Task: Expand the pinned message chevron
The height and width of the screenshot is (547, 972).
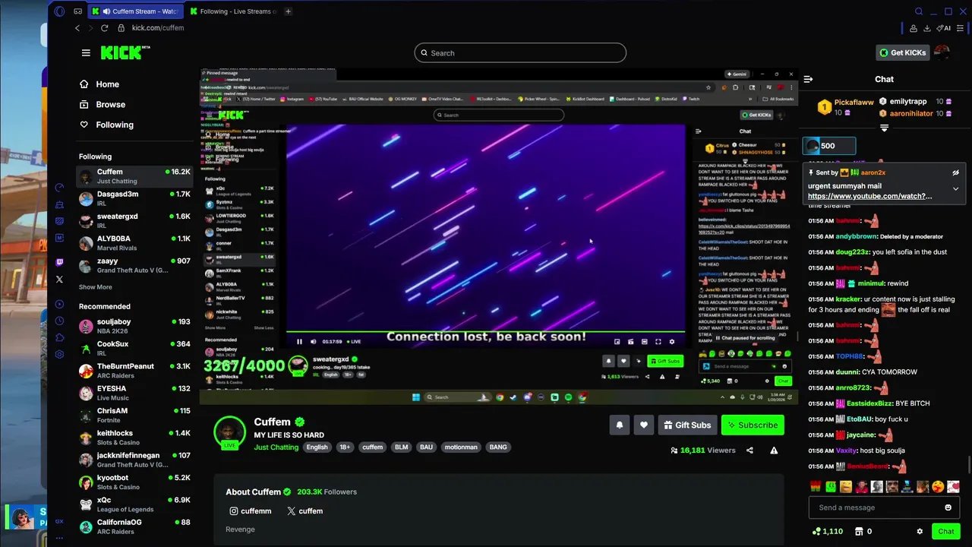Action: tap(956, 188)
